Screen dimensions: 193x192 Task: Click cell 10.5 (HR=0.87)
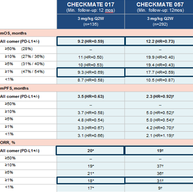159,80
